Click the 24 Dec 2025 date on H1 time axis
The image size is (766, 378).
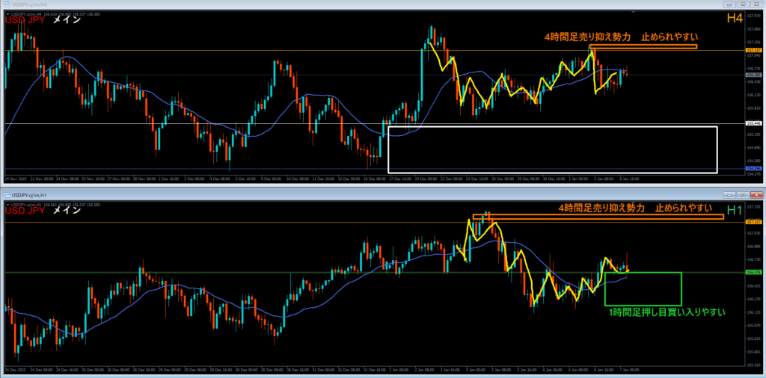16,370
